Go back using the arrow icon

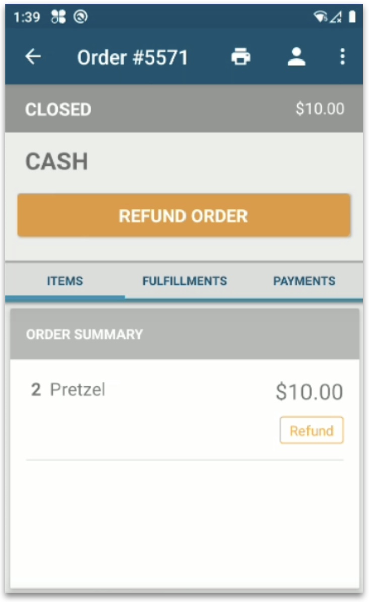click(x=33, y=57)
